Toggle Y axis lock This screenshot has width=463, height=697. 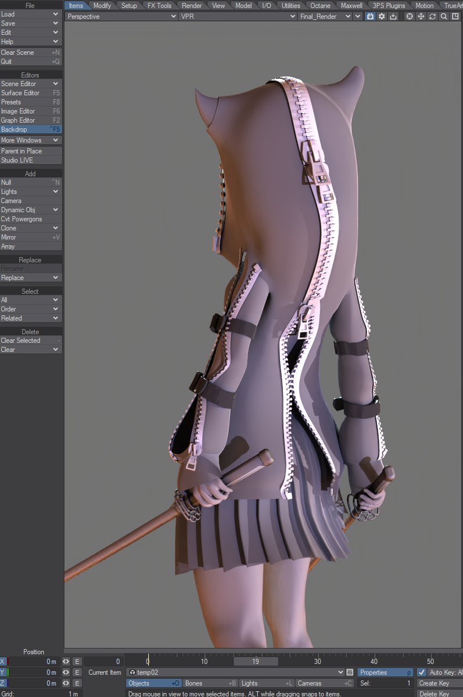tap(4, 673)
